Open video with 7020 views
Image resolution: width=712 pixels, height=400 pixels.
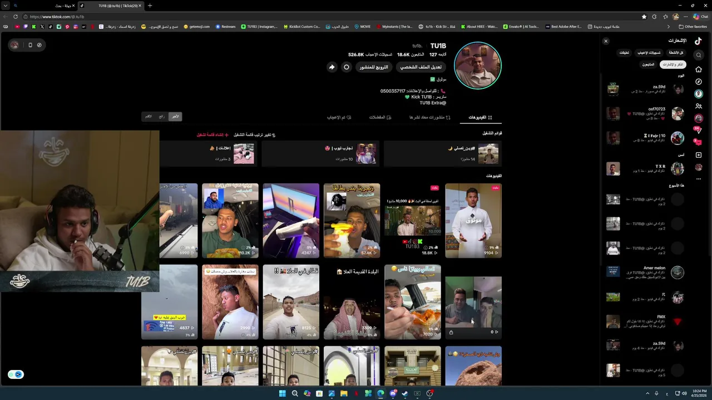pyautogui.click(x=413, y=302)
